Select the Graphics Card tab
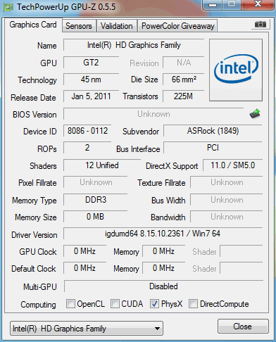Image resolution: width=276 pixels, height=342 pixels. (x=33, y=25)
